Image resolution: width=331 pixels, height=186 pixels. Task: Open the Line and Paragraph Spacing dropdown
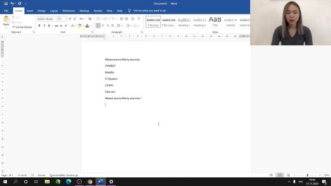pos(119,26)
